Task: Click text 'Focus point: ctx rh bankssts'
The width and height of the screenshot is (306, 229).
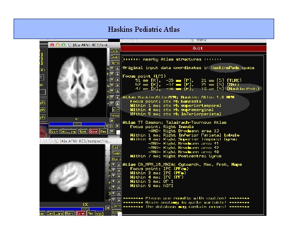Action: click(165, 101)
